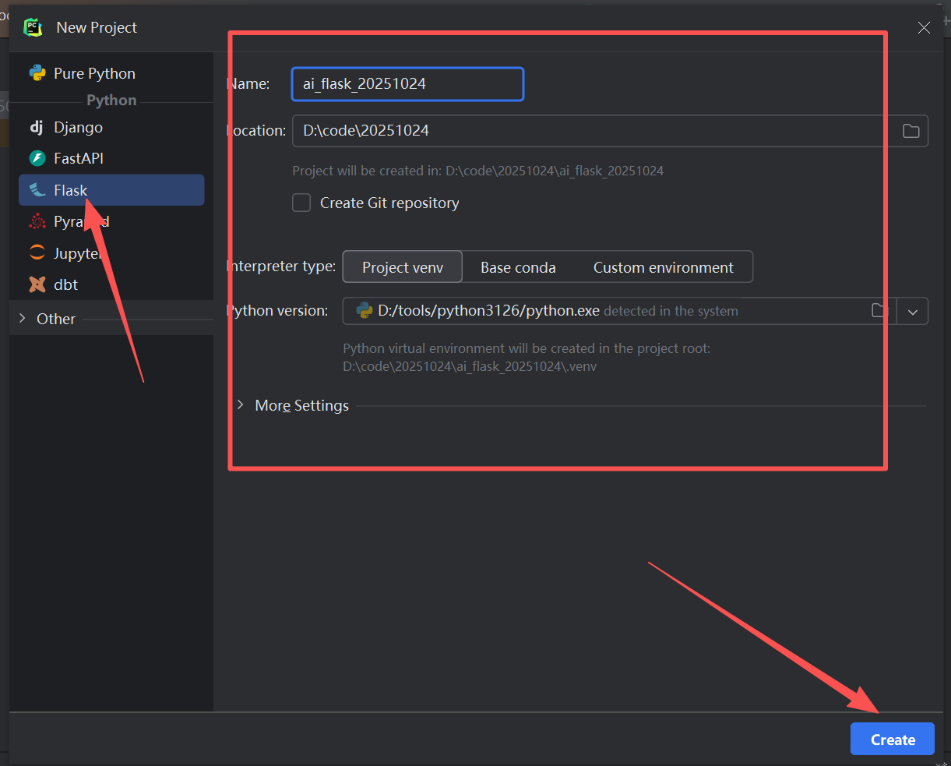Browse for Python interpreter with folder icon
Image resolution: width=951 pixels, height=766 pixels.
tap(879, 311)
